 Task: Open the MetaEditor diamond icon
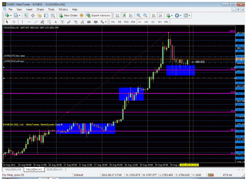click(x=81, y=15)
